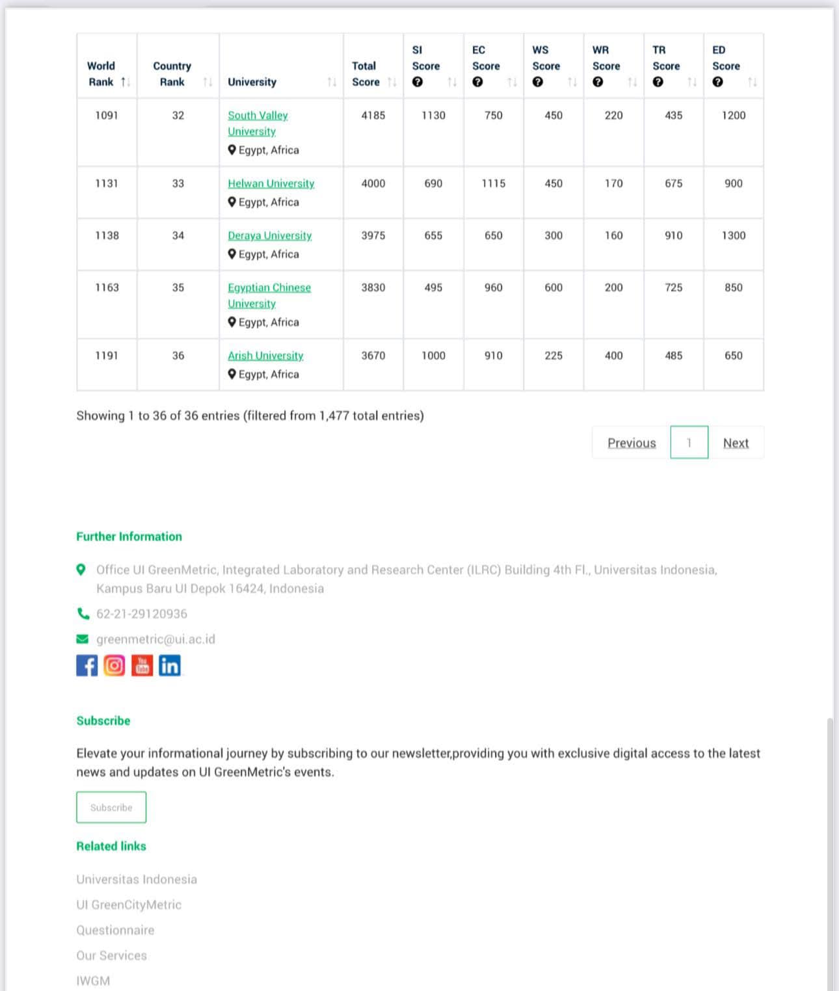
Task: Go to Next page of results
Action: tap(736, 443)
